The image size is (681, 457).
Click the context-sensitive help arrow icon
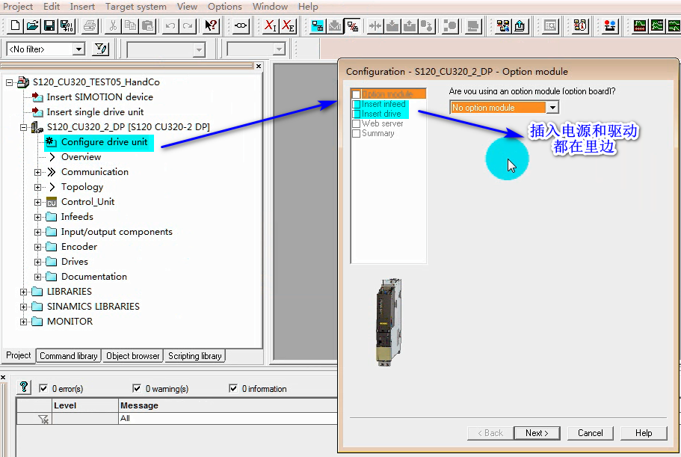(x=211, y=26)
